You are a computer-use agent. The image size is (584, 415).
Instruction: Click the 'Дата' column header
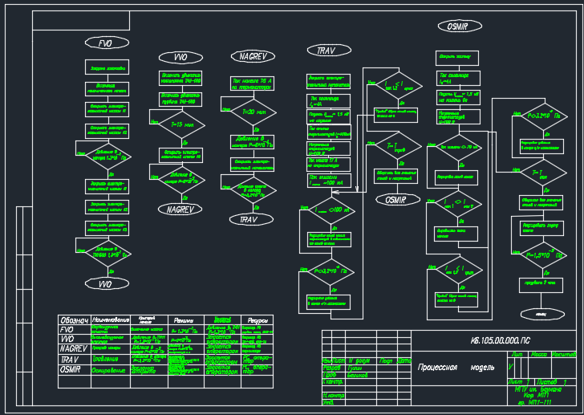(x=404, y=360)
